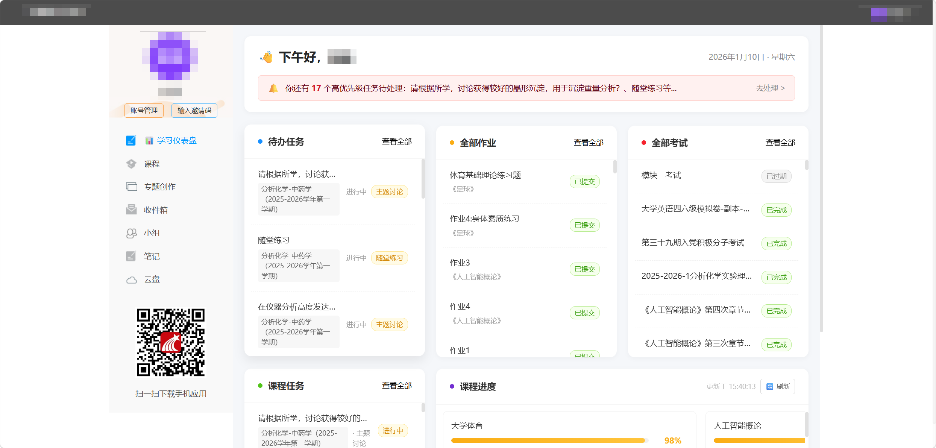
Task: Click the 刷新 refresh icon in 课程进度
Action: tap(769, 386)
